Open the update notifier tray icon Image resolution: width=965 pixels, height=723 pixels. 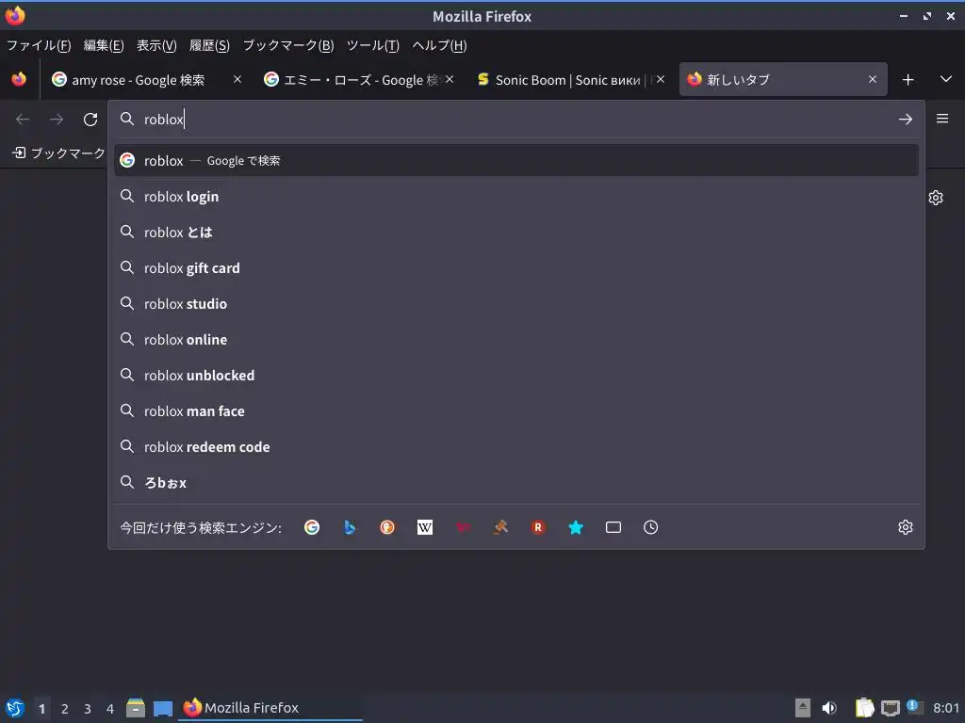click(913, 707)
